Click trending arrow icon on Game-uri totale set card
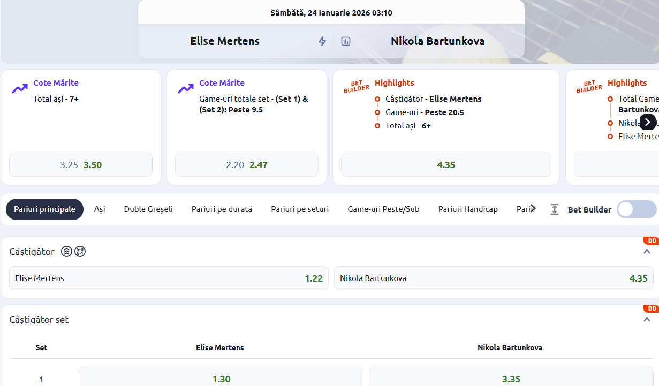 [x=186, y=88]
